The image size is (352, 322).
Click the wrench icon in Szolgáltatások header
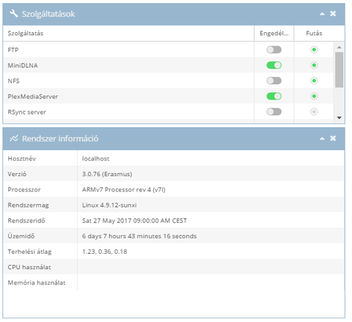[x=14, y=14]
